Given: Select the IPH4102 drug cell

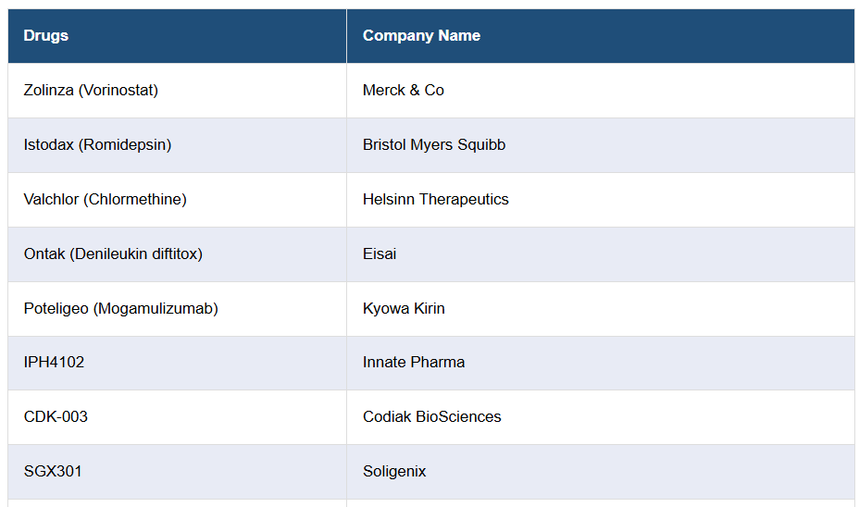Looking at the screenshot, I should click(x=54, y=363).
